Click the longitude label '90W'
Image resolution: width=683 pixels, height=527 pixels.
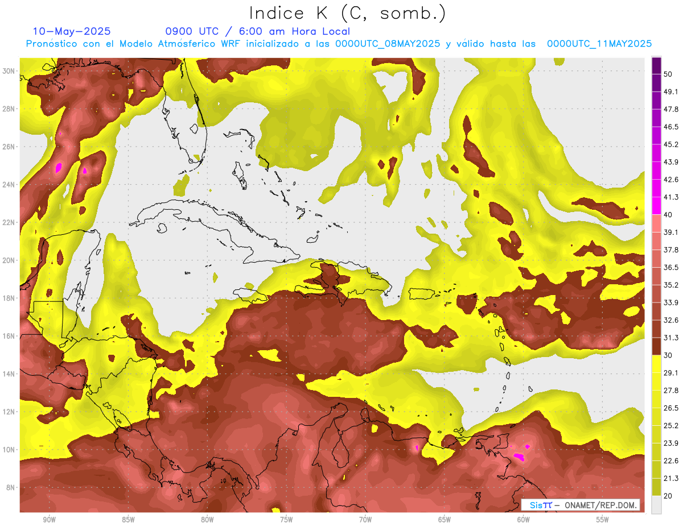click(49, 520)
